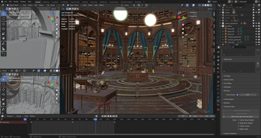Image resolution: width=261 pixels, height=138 pixels.
Task: Hide Book.009 using its eye icon
Action: (256, 29)
